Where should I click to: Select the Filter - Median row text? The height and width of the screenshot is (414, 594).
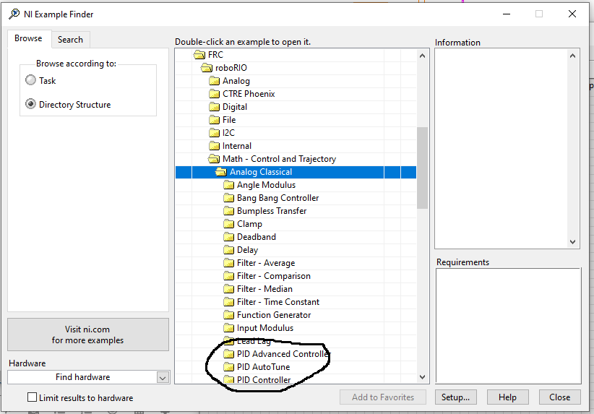pyautogui.click(x=264, y=289)
